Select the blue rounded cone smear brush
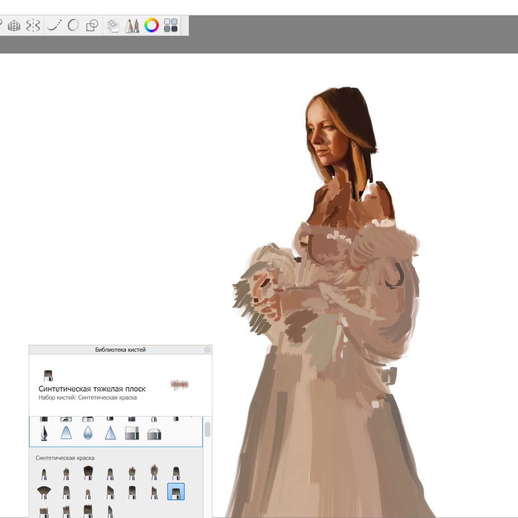Screen dimensions: 518x518 click(66, 433)
